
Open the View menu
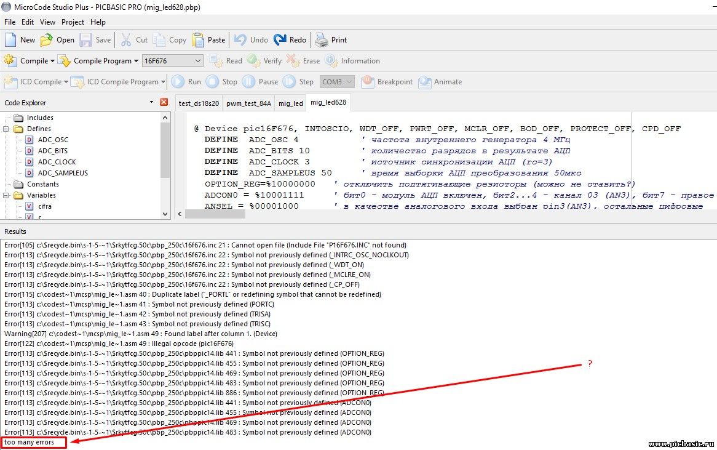(x=47, y=22)
